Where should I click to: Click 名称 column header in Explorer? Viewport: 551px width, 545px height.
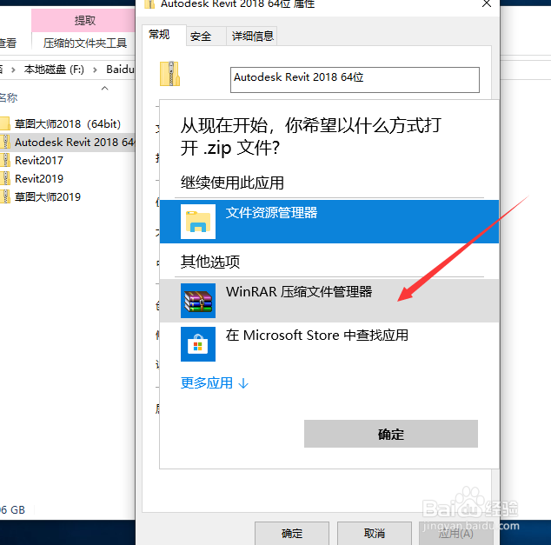9,97
